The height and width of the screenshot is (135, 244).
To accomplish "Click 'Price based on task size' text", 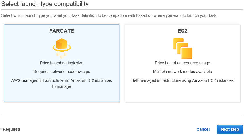I will pyautogui.click(x=61, y=63).
